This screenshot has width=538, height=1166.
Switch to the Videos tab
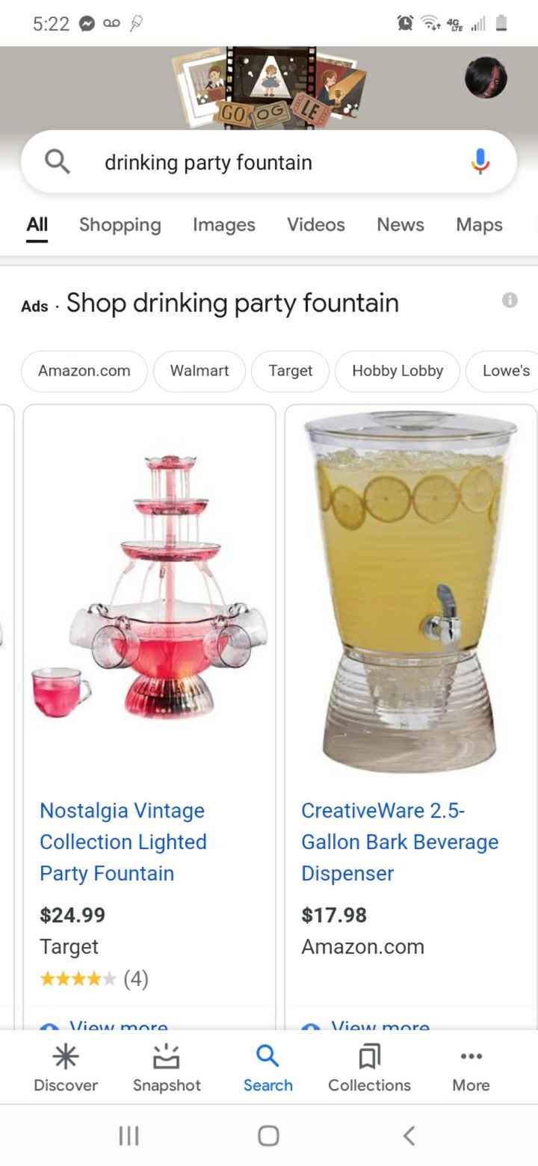[x=316, y=225]
